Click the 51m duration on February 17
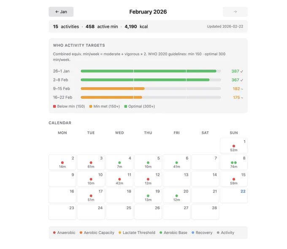 (91, 200)
